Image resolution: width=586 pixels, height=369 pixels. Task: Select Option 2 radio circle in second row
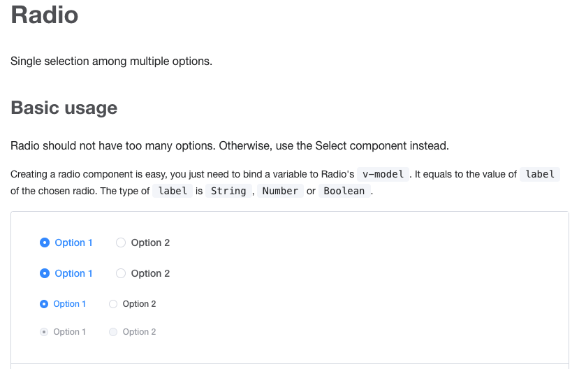point(121,273)
